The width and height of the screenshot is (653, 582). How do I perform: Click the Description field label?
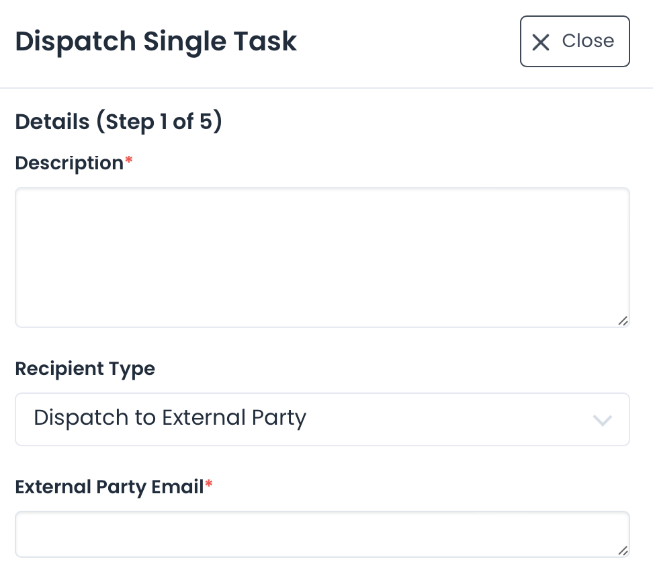tap(69, 163)
